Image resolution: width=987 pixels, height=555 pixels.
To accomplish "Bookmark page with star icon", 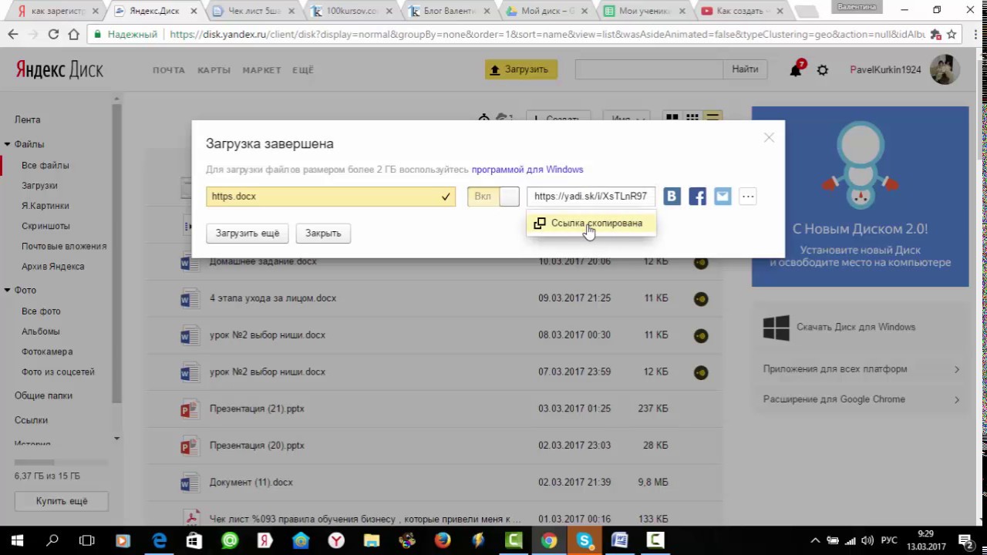I will pyautogui.click(x=952, y=35).
